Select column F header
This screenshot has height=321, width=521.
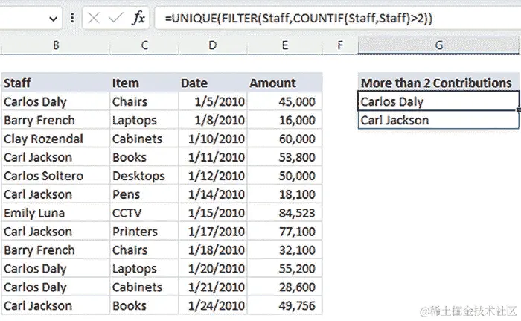click(x=340, y=45)
